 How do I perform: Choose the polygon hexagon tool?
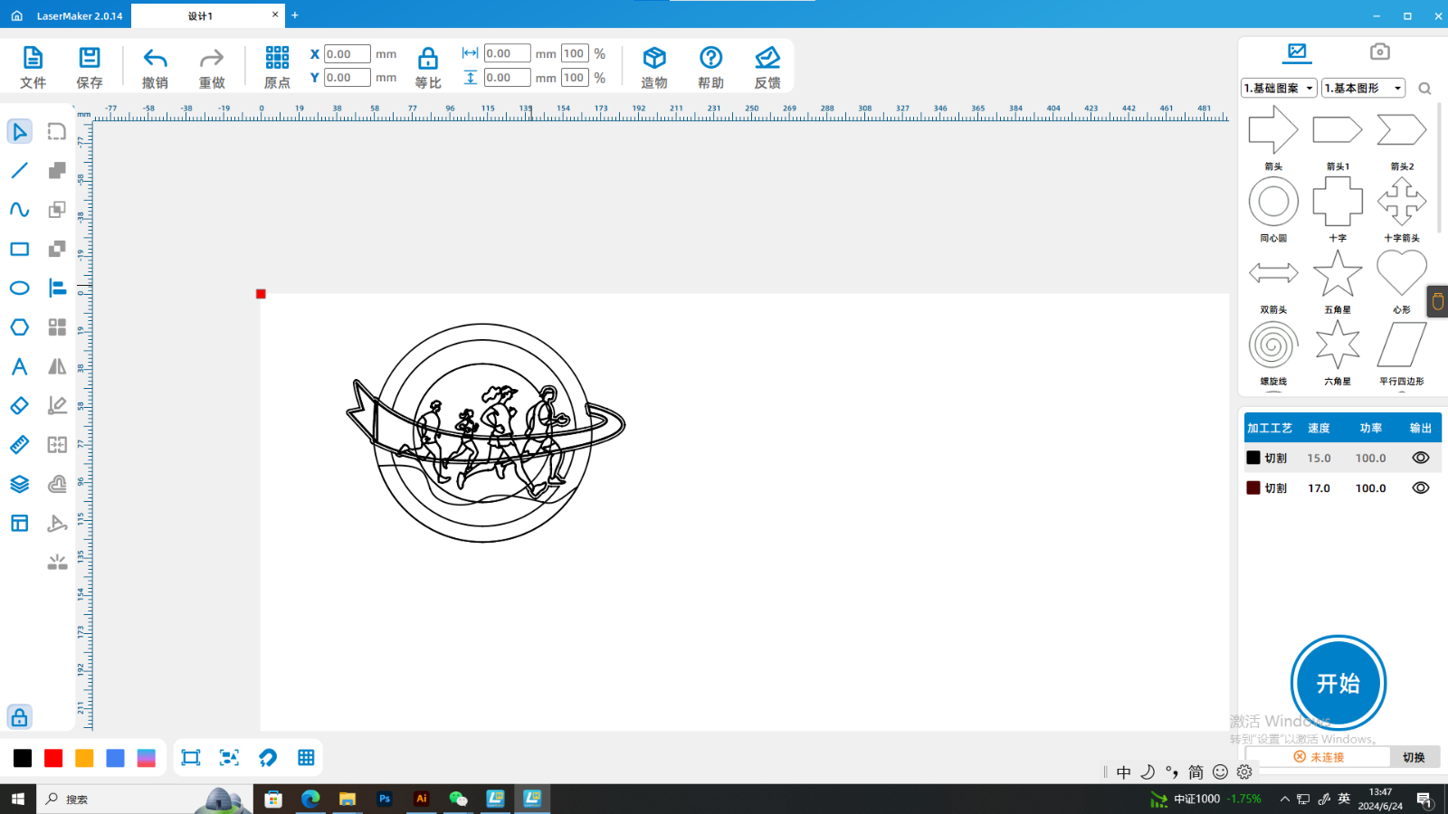pos(19,327)
